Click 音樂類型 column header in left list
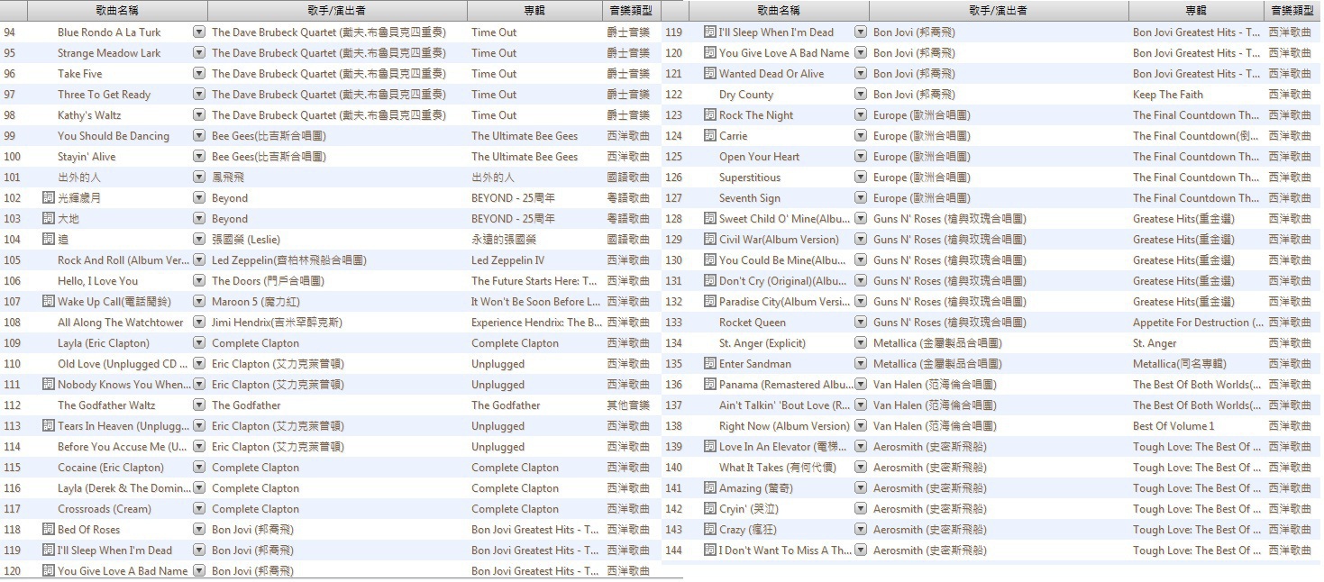 click(x=632, y=11)
